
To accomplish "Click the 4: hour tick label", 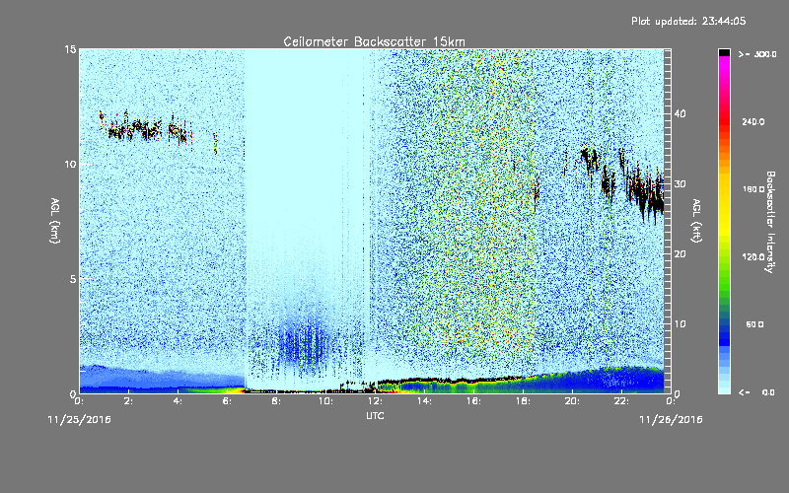I will [x=179, y=401].
